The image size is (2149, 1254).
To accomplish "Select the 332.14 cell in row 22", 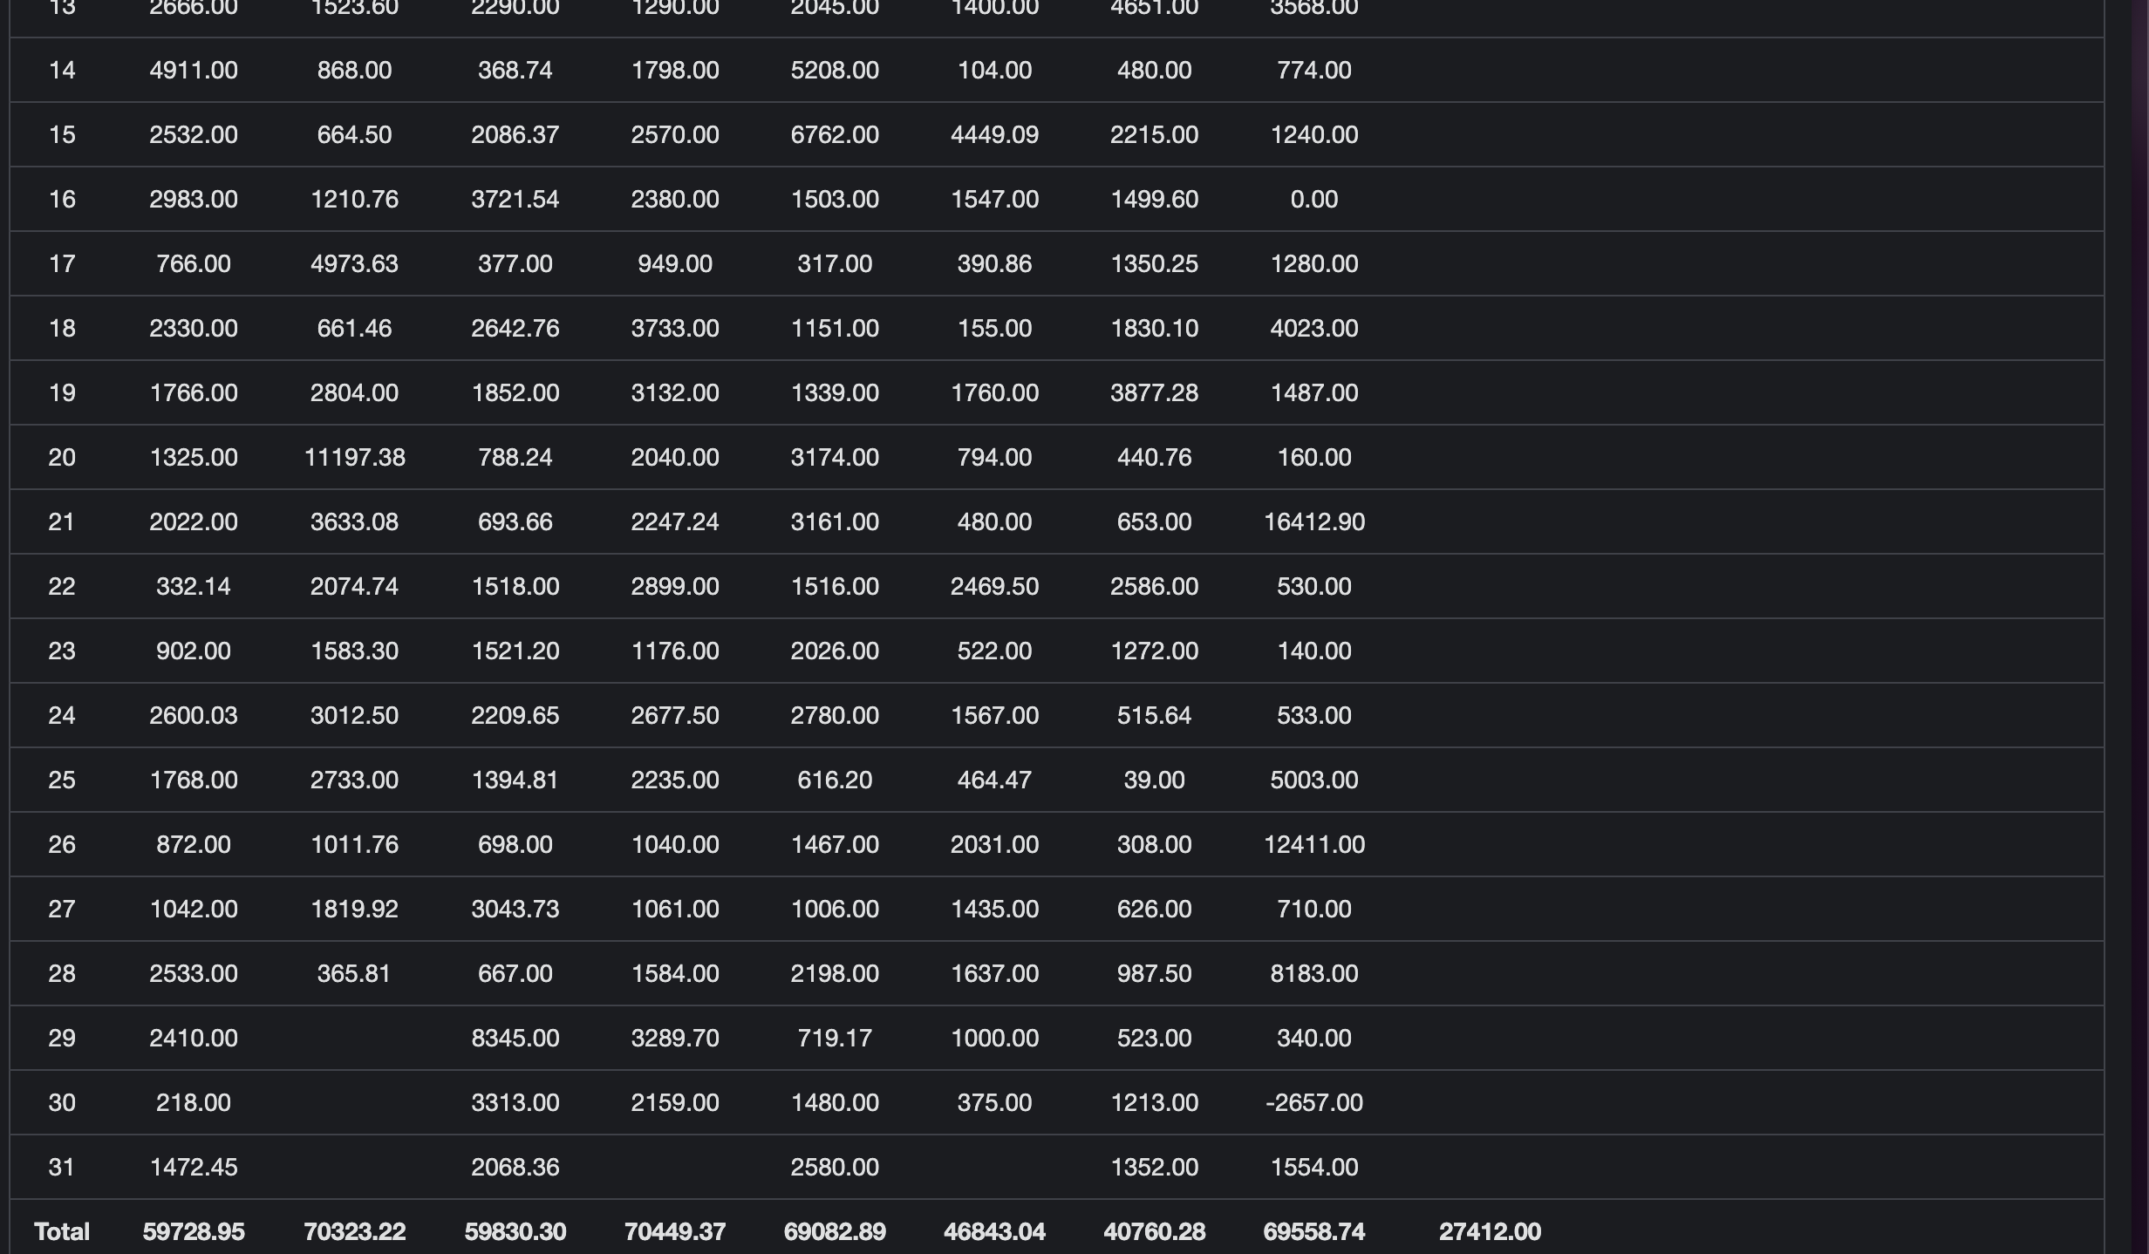I will click(x=194, y=586).
